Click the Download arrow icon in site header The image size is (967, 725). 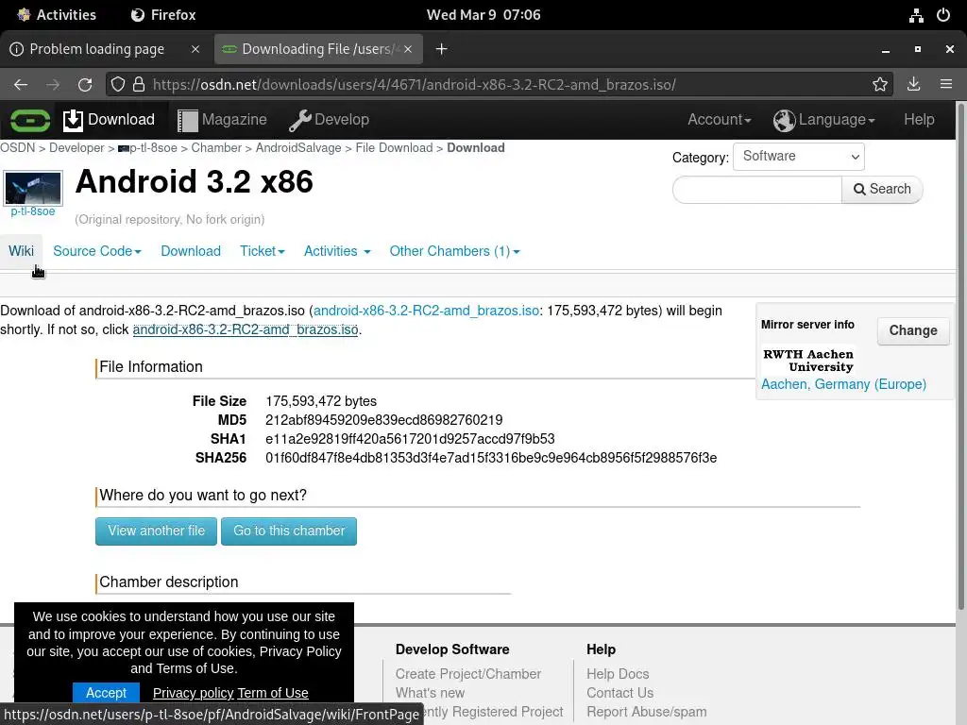pyautogui.click(x=73, y=120)
